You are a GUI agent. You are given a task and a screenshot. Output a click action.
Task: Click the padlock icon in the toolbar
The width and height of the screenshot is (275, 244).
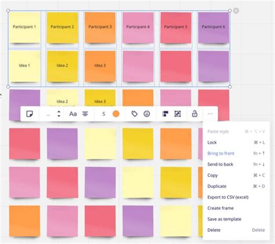point(194,114)
